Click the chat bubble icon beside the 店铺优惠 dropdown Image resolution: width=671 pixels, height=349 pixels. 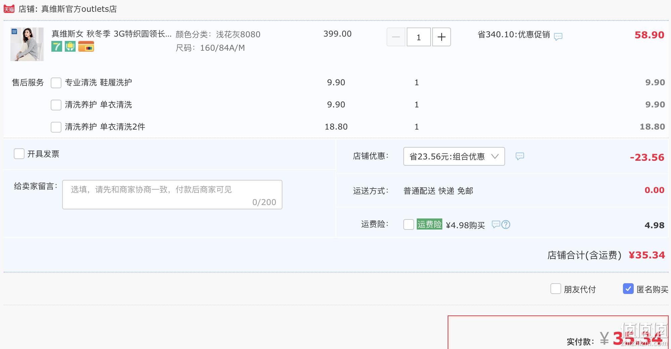520,156
